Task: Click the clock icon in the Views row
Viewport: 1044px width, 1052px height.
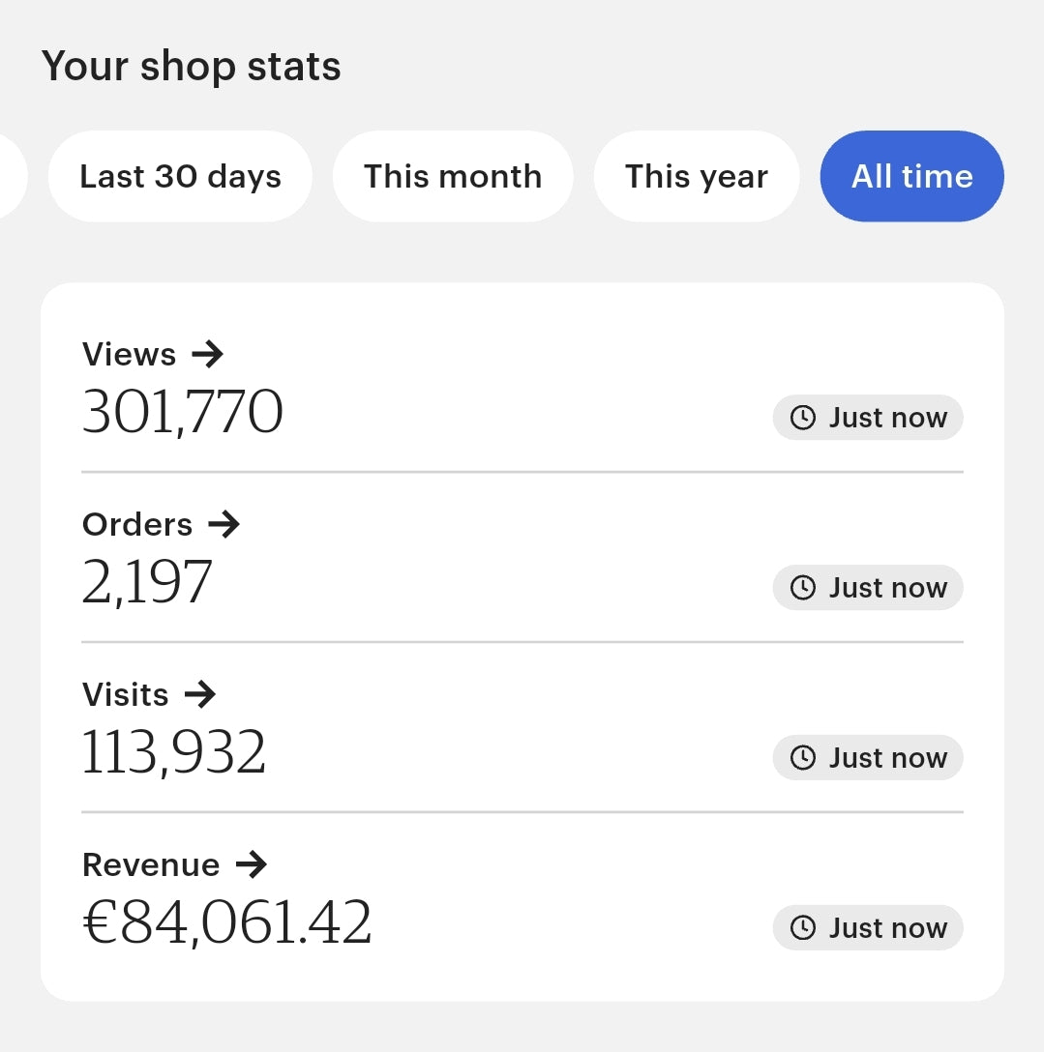Action: (803, 418)
